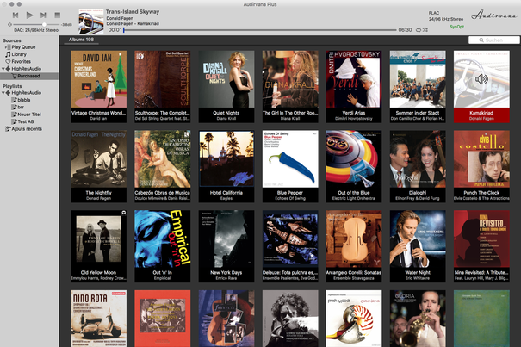Select the Albums 198 tab

click(x=81, y=40)
